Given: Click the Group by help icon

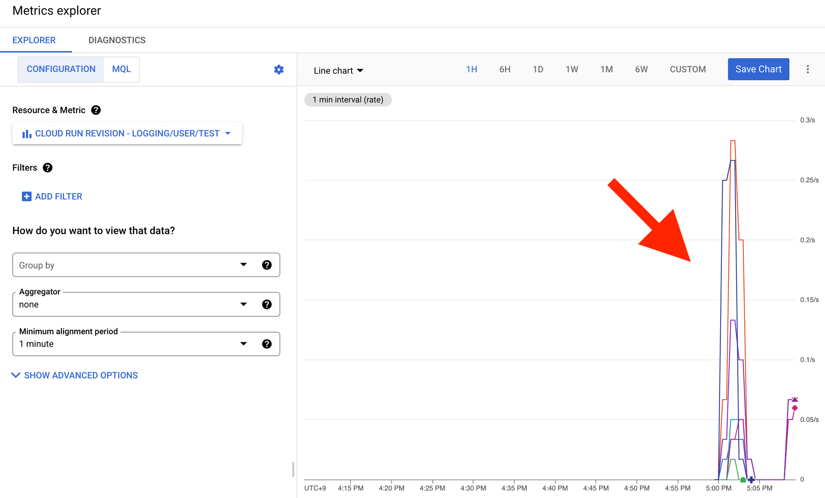Looking at the screenshot, I should click(x=266, y=265).
